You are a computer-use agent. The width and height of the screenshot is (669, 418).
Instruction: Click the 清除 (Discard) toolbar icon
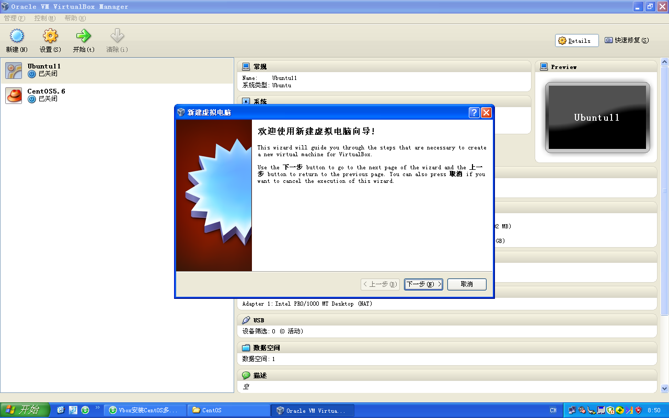117,36
